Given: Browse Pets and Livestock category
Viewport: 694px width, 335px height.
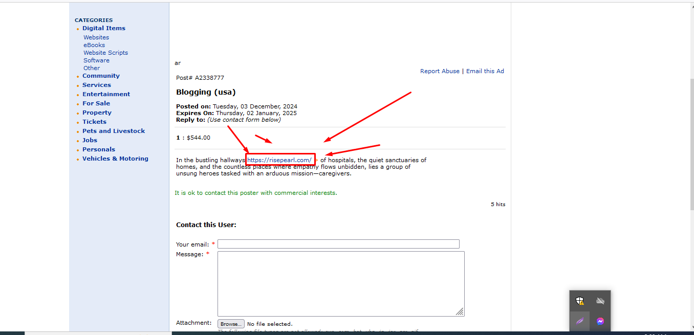Looking at the screenshot, I should 114,131.
